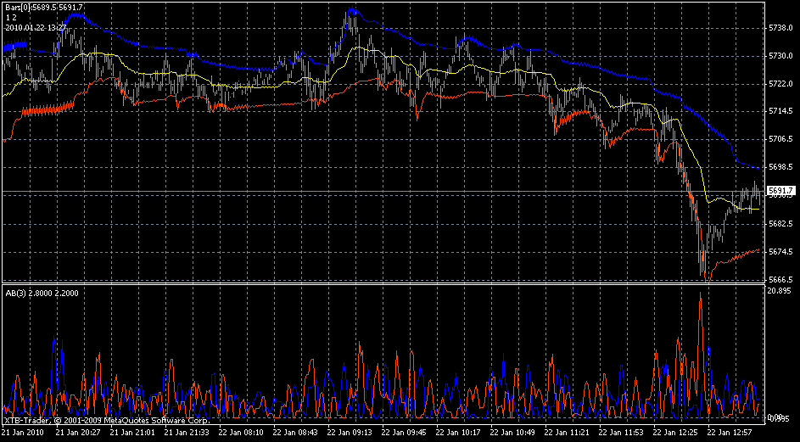Click the 5714.5 price axis label
This screenshot has width=800, height=442.
[780, 111]
